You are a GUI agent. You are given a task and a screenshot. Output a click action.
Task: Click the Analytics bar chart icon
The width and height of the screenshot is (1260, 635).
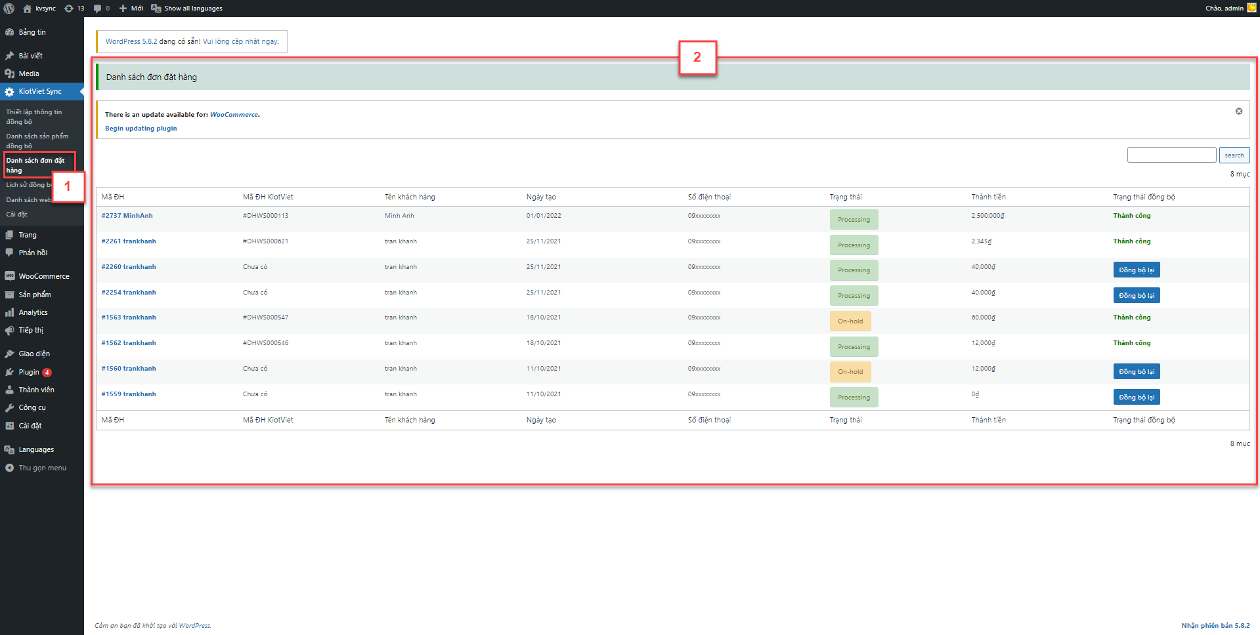(9, 313)
